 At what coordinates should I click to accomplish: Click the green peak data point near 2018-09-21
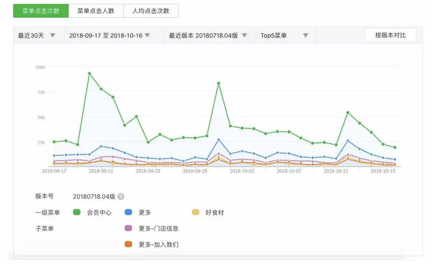click(x=90, y=73)
